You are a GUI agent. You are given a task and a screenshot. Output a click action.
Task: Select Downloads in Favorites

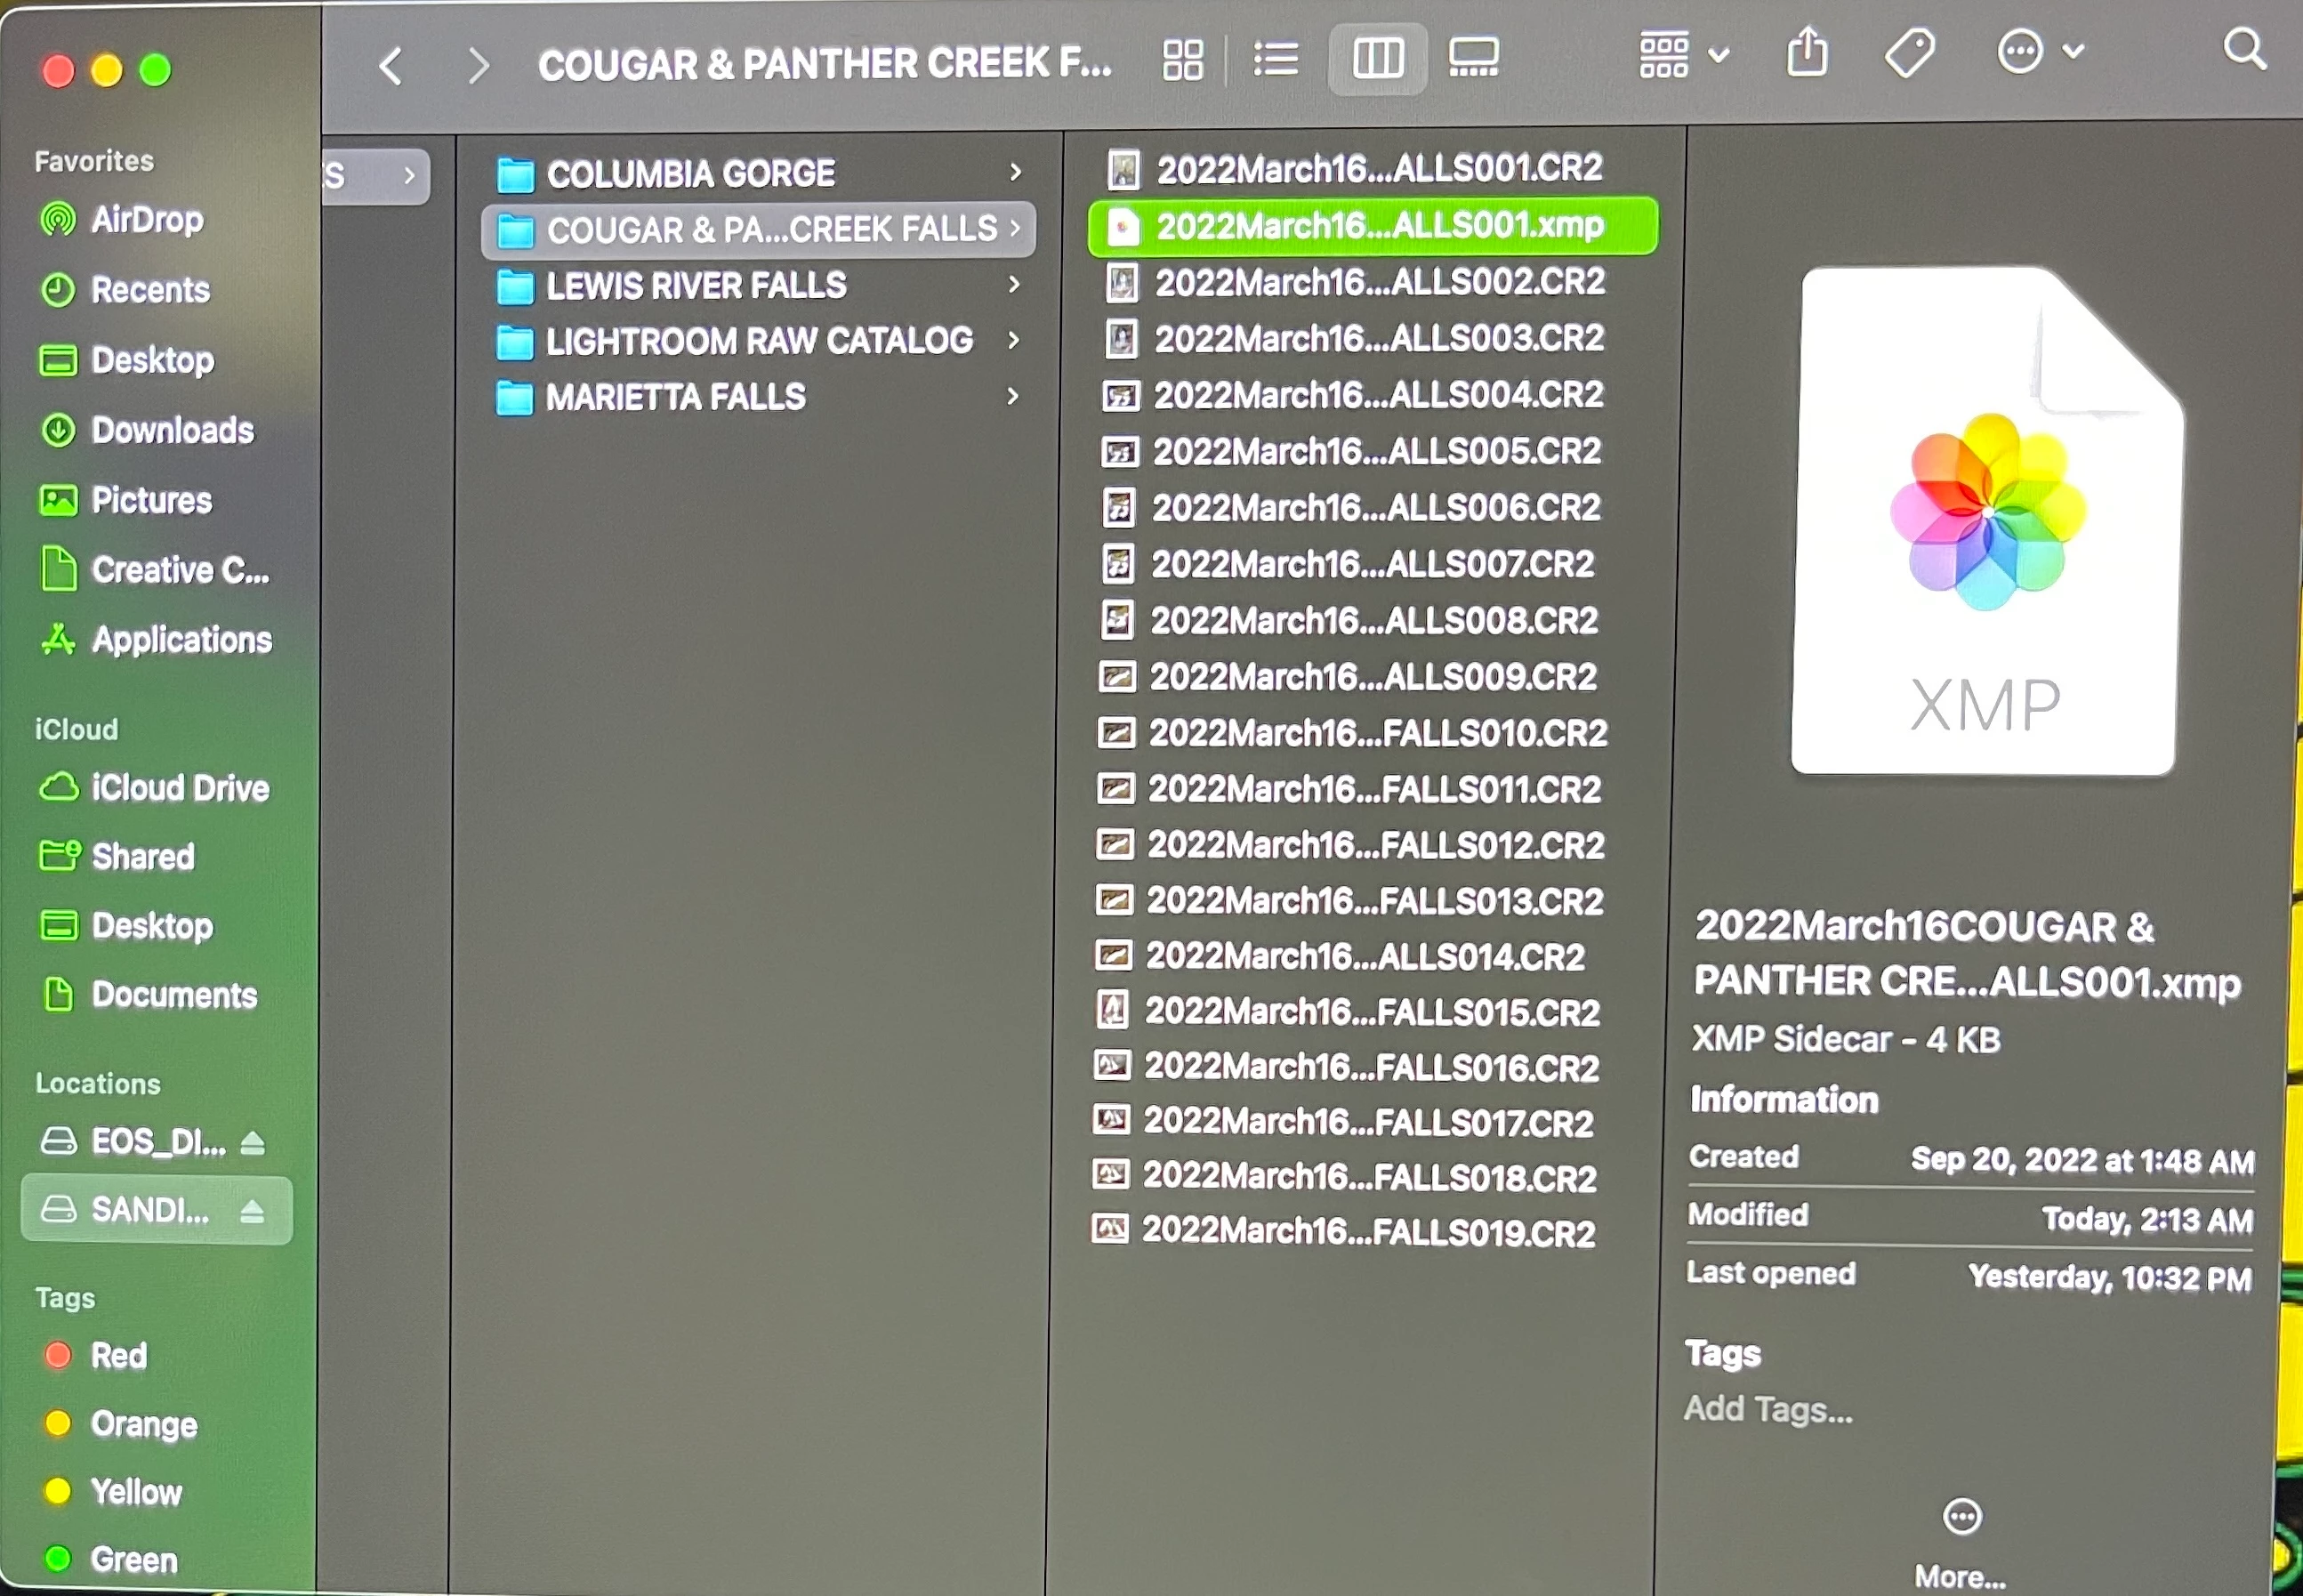pos(172,430)
